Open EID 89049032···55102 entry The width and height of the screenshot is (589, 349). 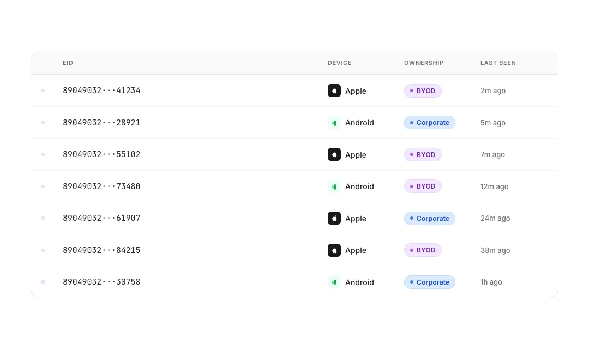point(101,154)
